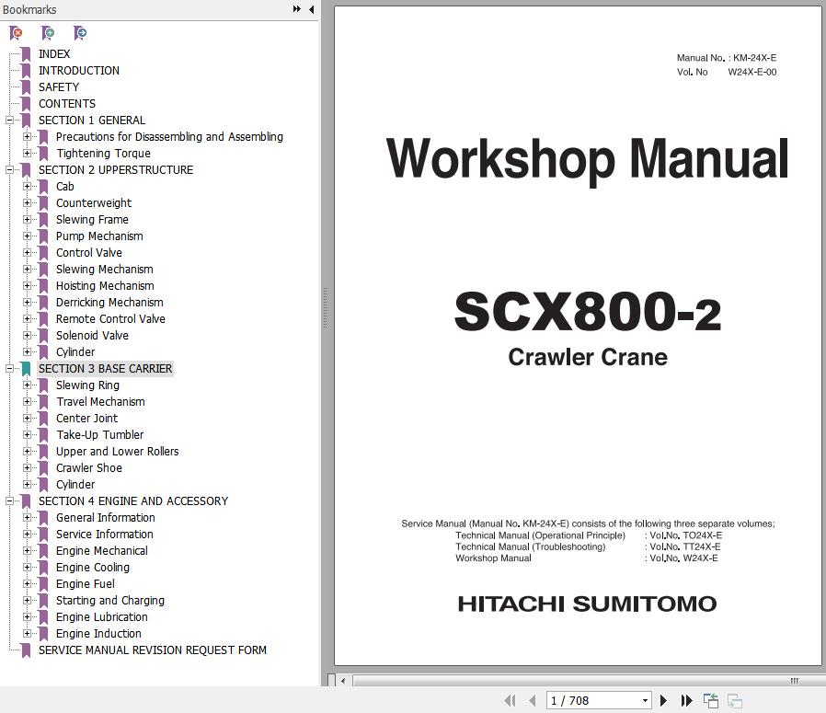Image resolution: width=826 pixels, height=713 pixels.
Task: Open the Hoisting Mechanism bookmark
Action: [105, 285]
